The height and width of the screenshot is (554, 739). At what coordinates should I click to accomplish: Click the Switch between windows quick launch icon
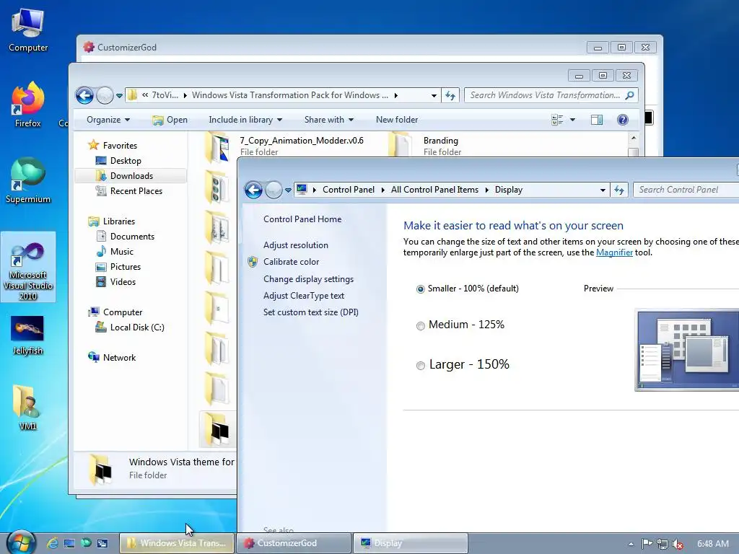[x=102, y=543]
